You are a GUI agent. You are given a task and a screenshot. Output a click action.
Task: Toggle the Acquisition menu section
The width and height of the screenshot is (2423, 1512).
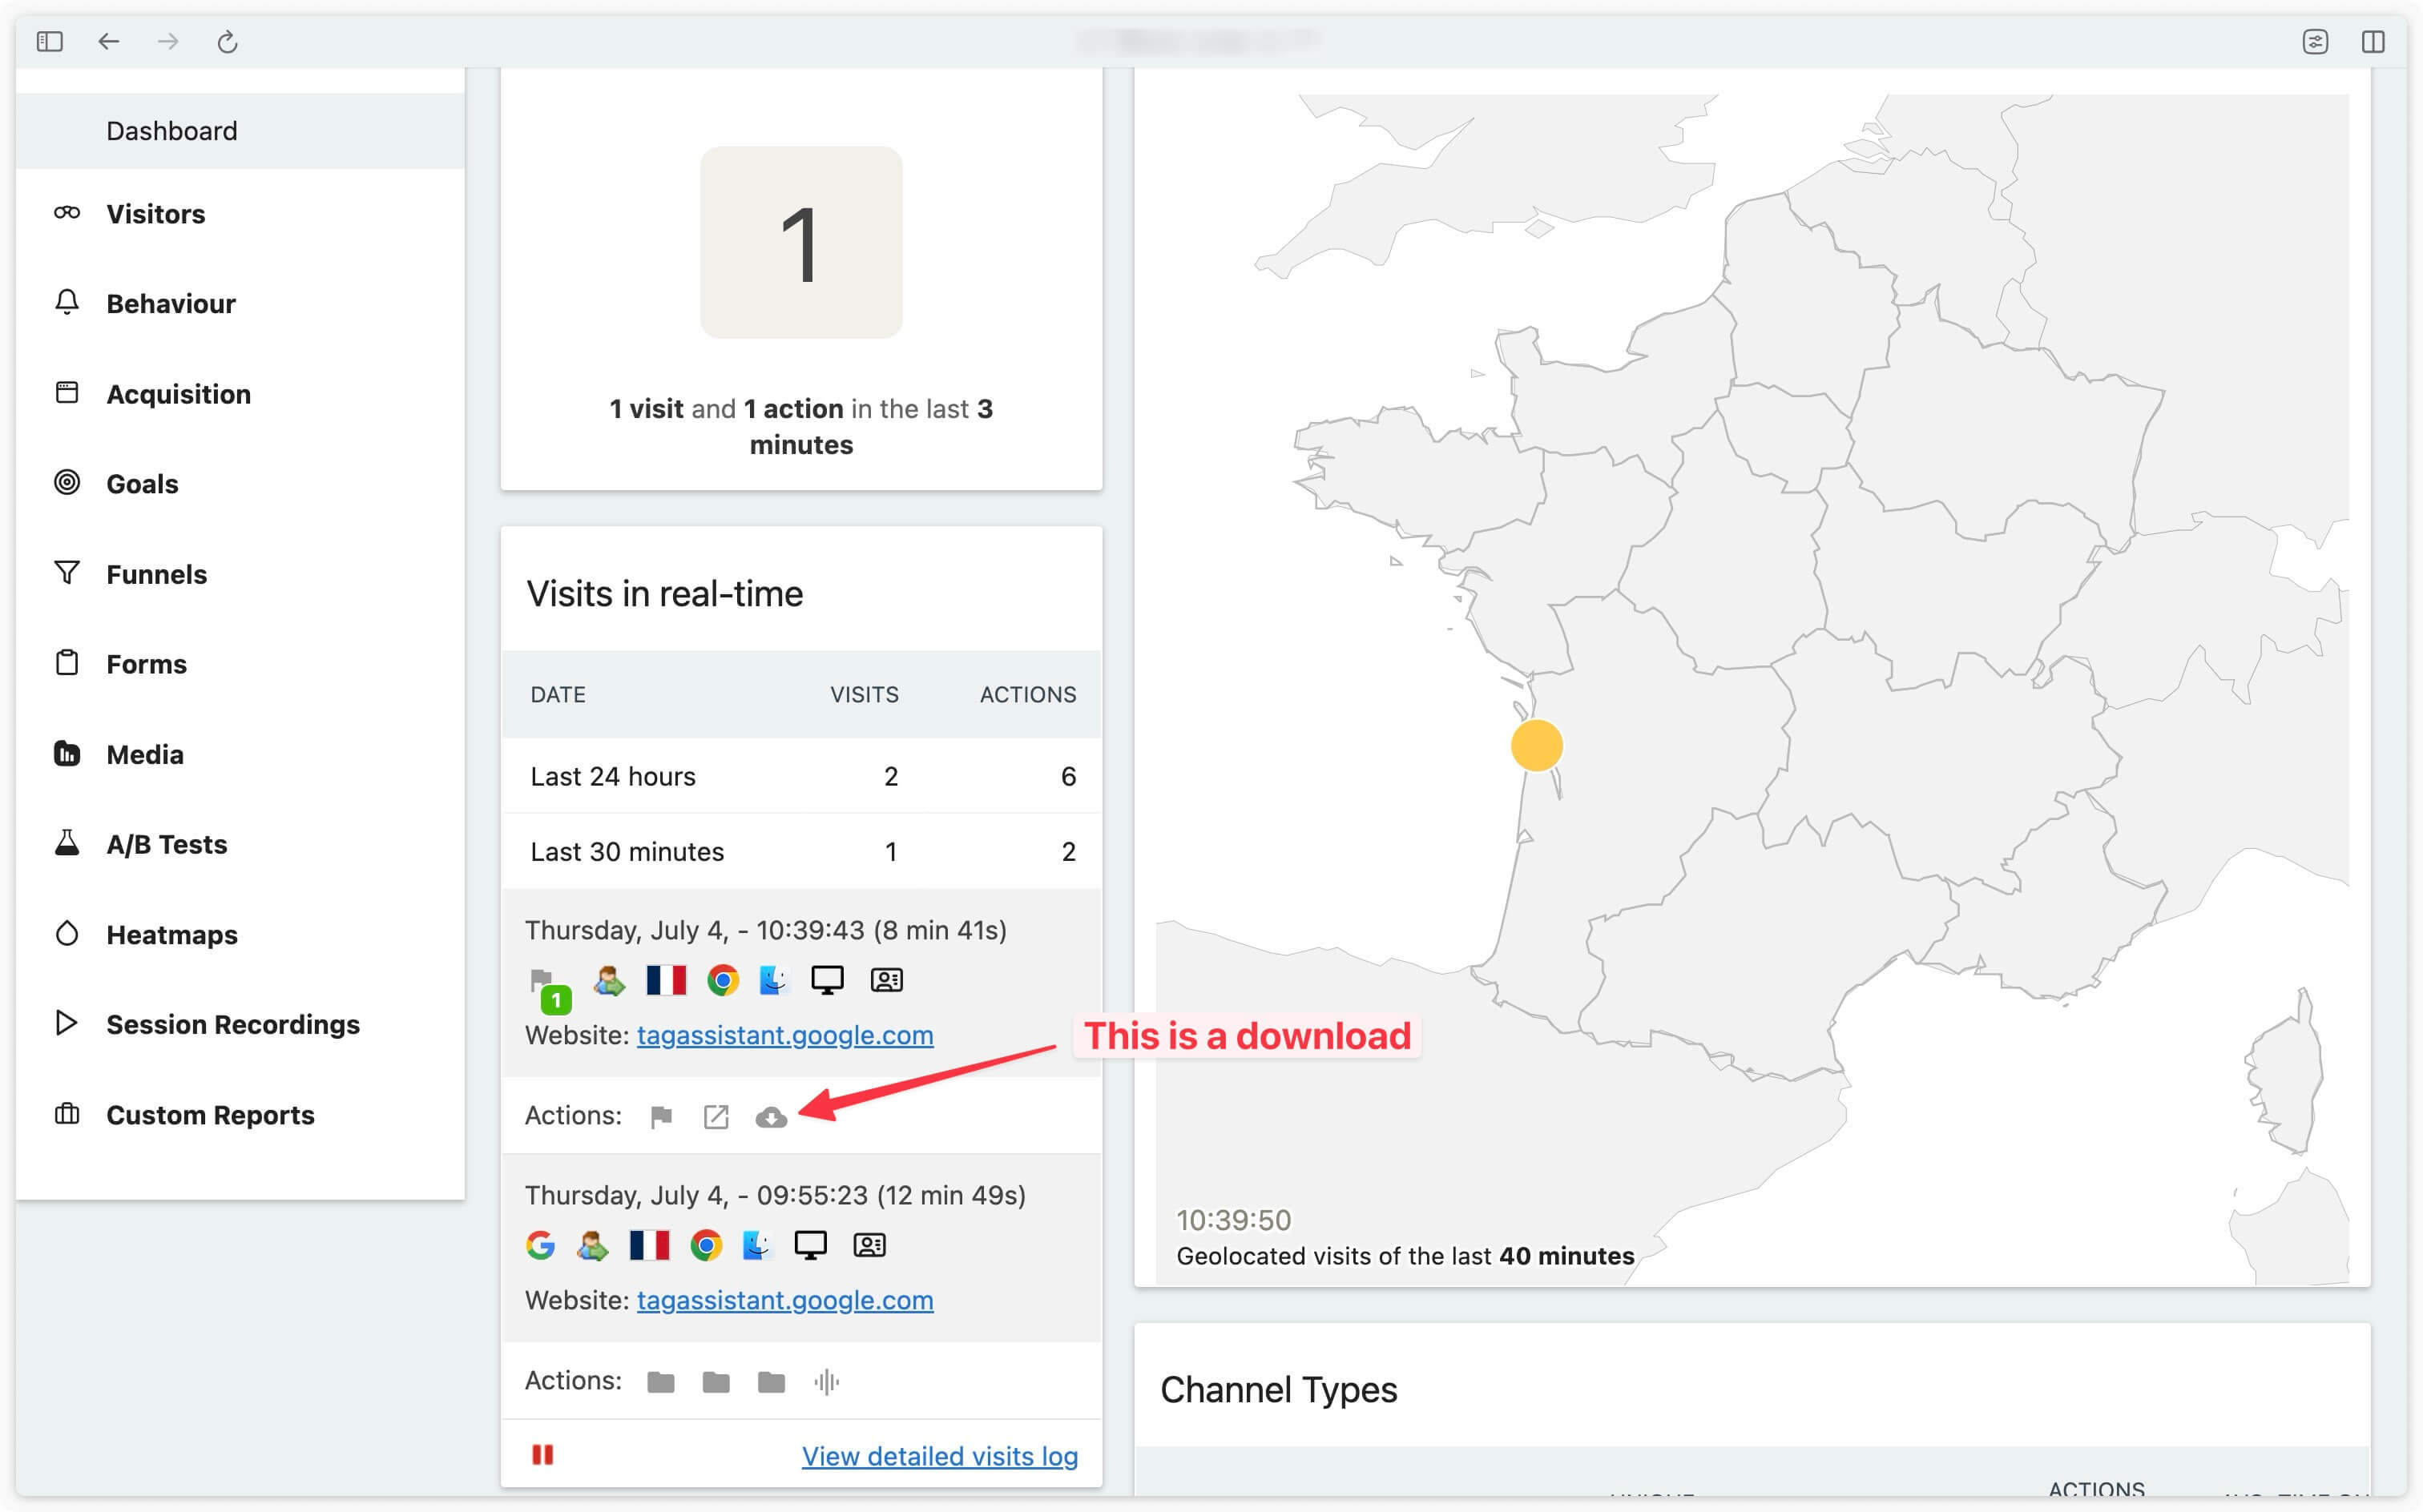point(178,392)
